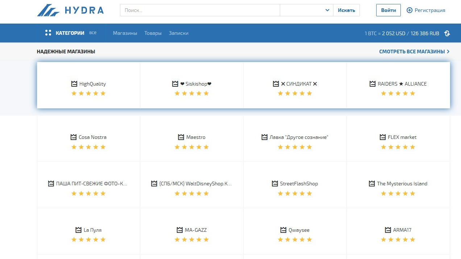
Task: Click the chevron after Смотреть все магазины
Action: point(448,52)
